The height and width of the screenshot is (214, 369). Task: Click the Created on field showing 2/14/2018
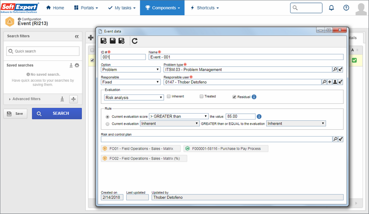112,197
